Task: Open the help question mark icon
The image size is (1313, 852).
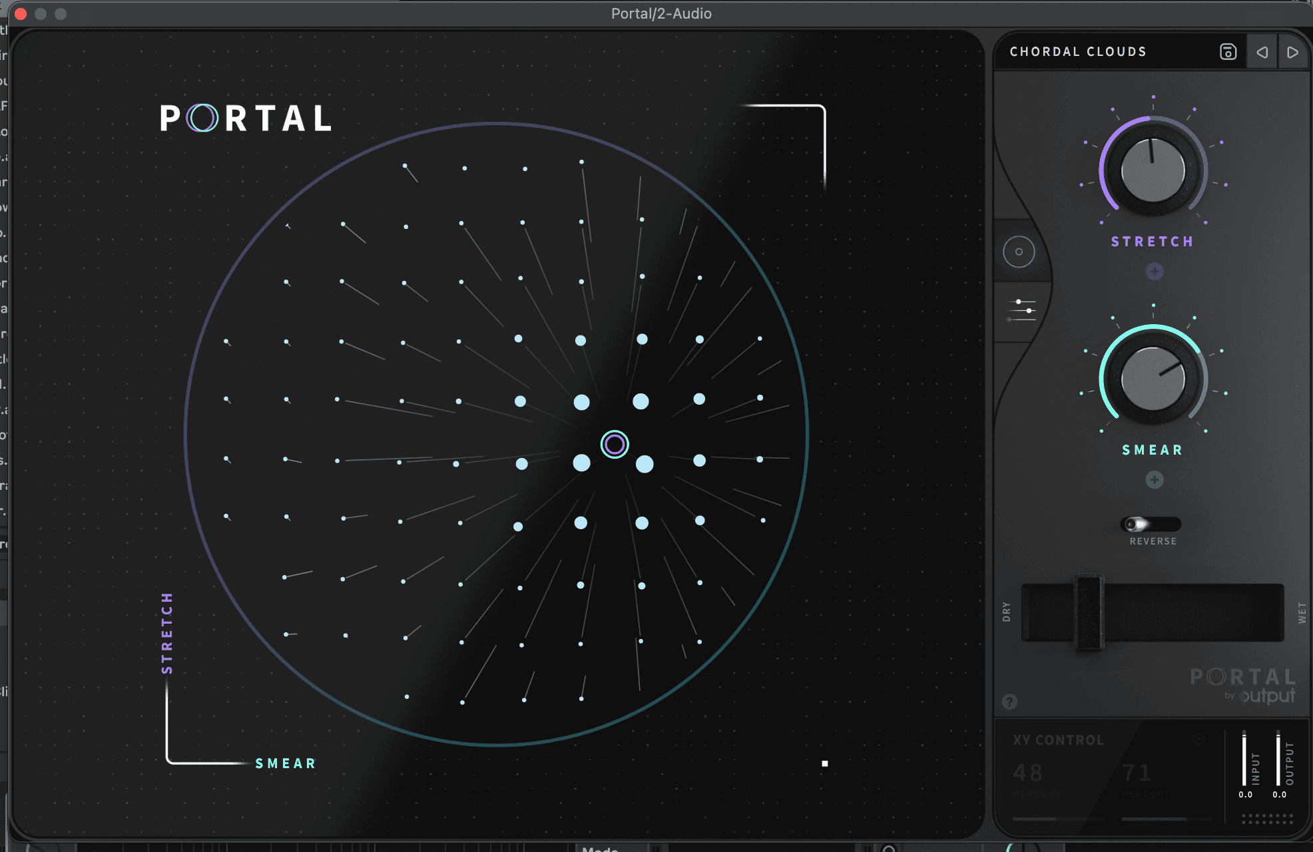Action: click(1009, 702)
